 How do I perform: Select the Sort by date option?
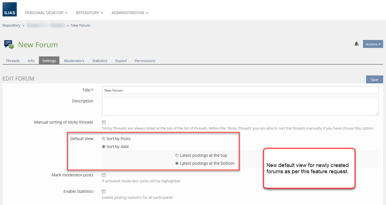click(104, 147)
